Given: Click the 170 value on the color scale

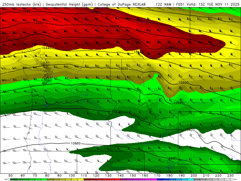Looking at the screenshot, I should (x=157, y=176).
